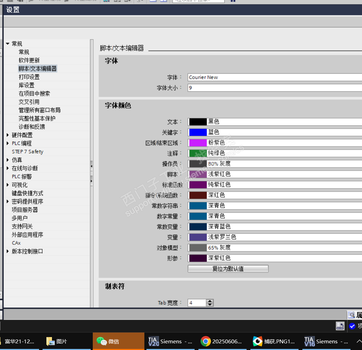Select 常规 sub-item under 常规
This screenshot has height=350, width=362.
(24, 52)
